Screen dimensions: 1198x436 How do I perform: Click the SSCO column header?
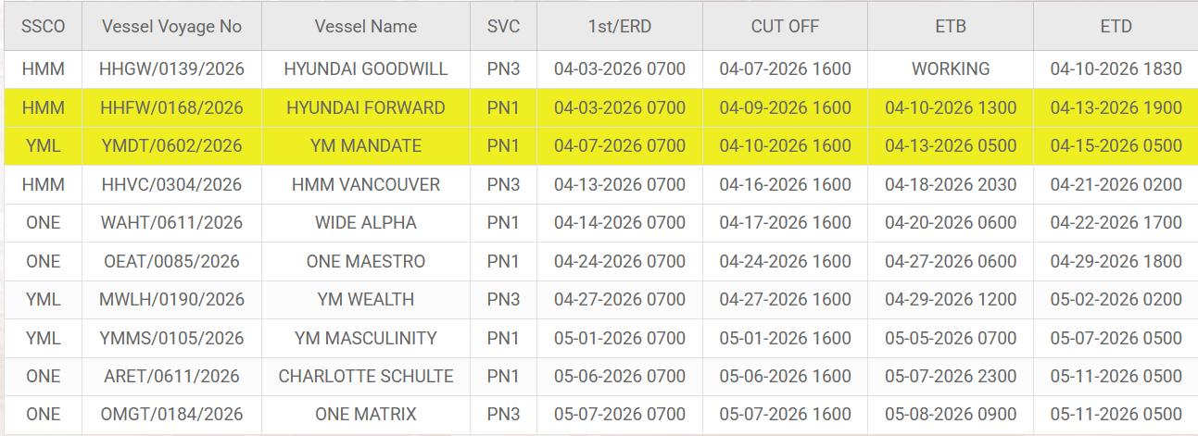tap(43, 27)
